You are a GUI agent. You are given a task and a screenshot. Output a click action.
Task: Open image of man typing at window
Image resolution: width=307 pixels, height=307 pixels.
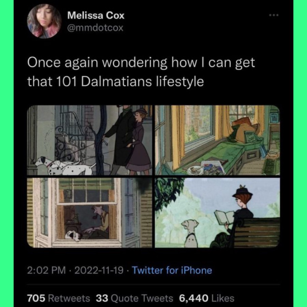click(90, 213)
